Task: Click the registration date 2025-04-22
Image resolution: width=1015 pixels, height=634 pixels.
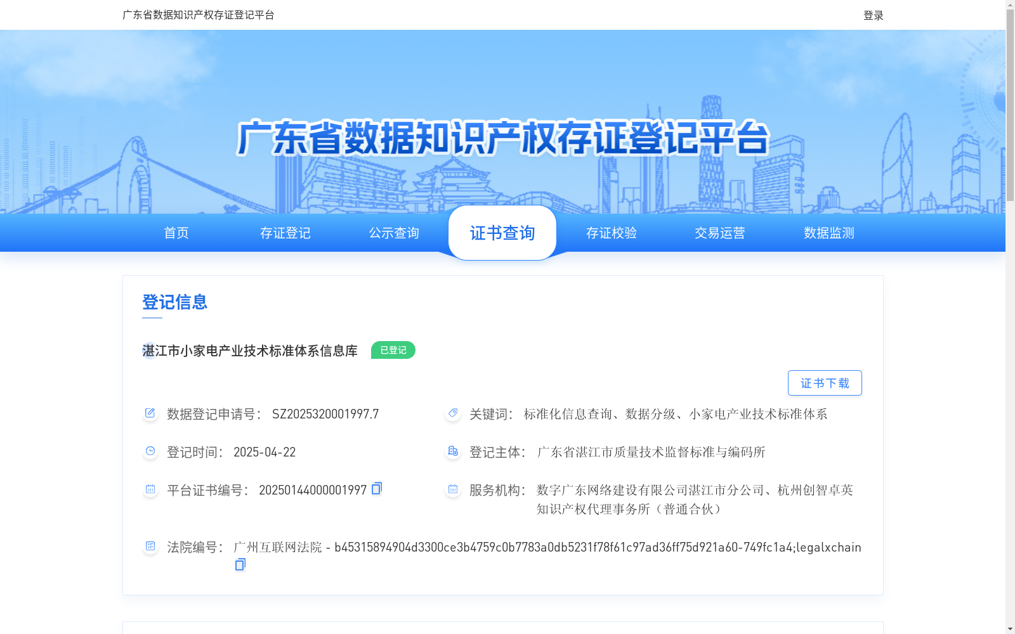Action: tap(265, 452)
